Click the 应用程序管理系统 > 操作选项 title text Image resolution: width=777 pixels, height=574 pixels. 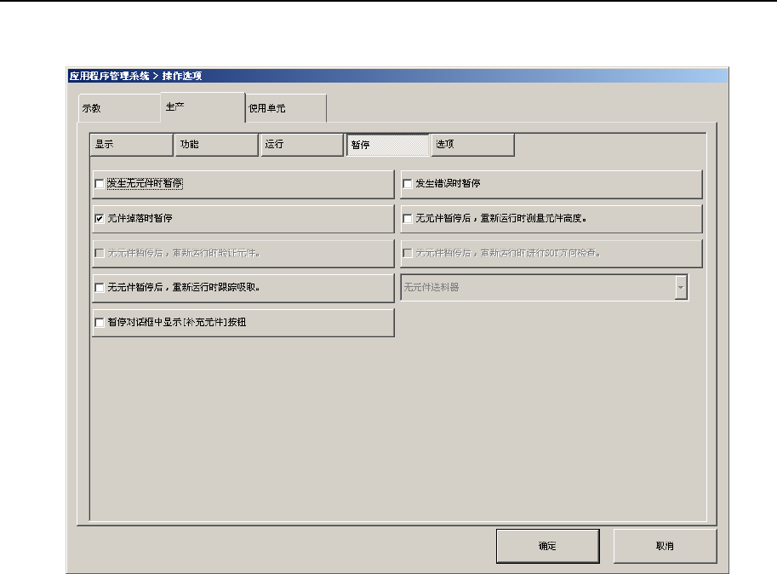135,76
